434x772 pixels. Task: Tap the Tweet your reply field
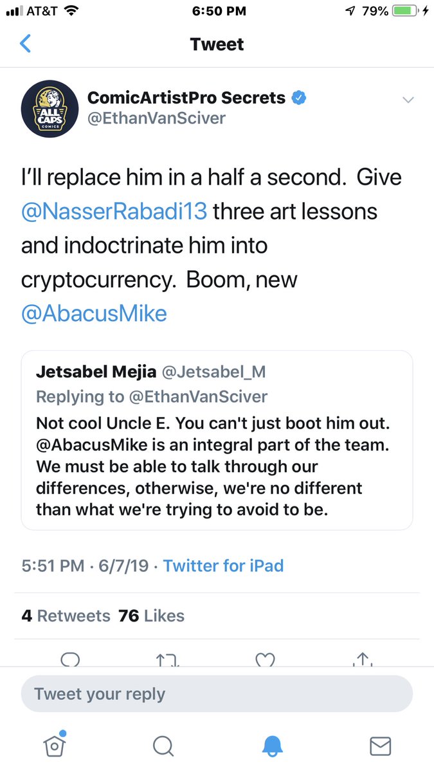point(217,694)
